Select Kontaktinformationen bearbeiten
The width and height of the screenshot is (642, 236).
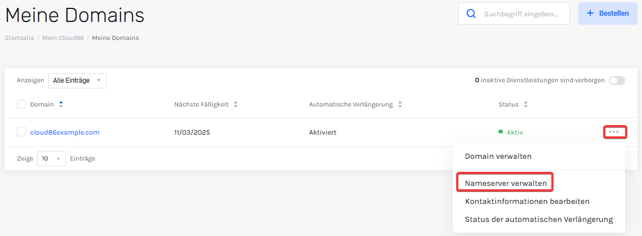coord(527,201)
